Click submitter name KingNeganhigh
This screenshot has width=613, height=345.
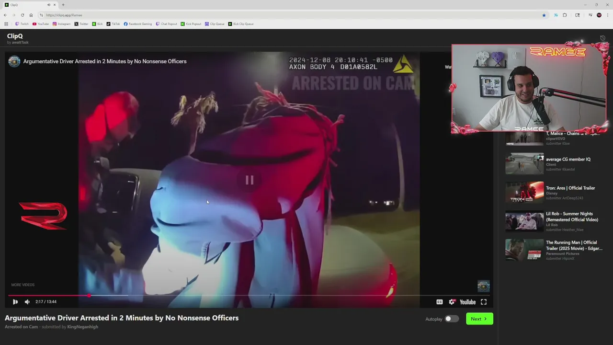pos(83,327)
